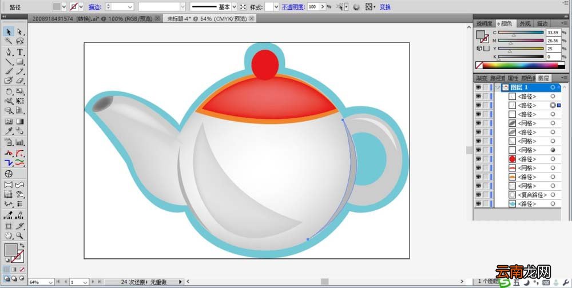Viewport: 572px width, 288px height.
Task: Select the Free Transform tool
Action: pyautogui.click(x=19, y=101)
